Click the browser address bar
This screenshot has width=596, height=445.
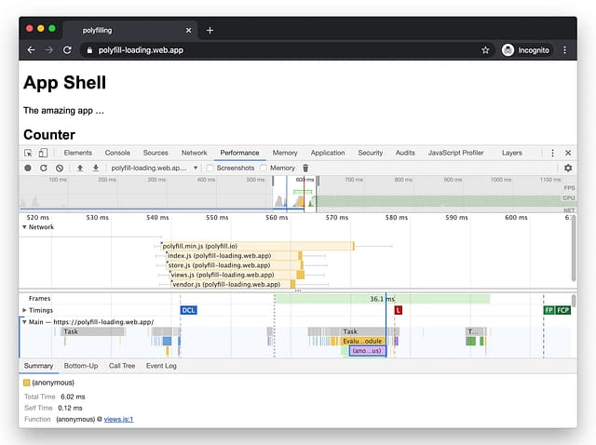(279, 49)
